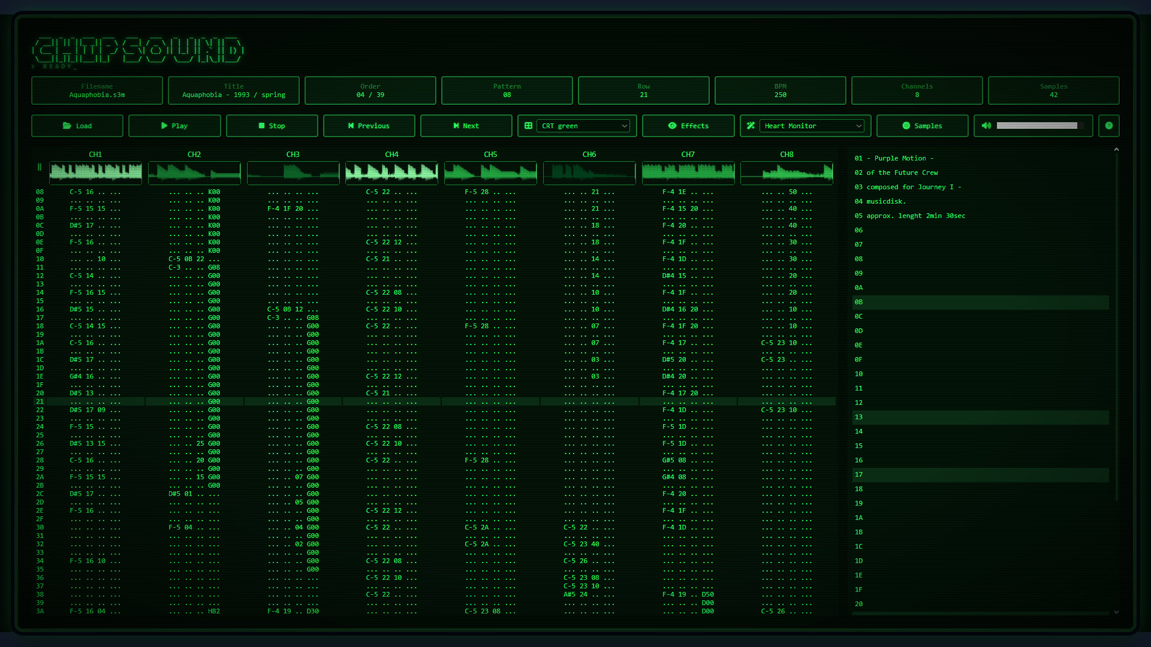
Task: Click CH8 note 'C-5 26' at row 3A
Action: click(x=773, y=611)
